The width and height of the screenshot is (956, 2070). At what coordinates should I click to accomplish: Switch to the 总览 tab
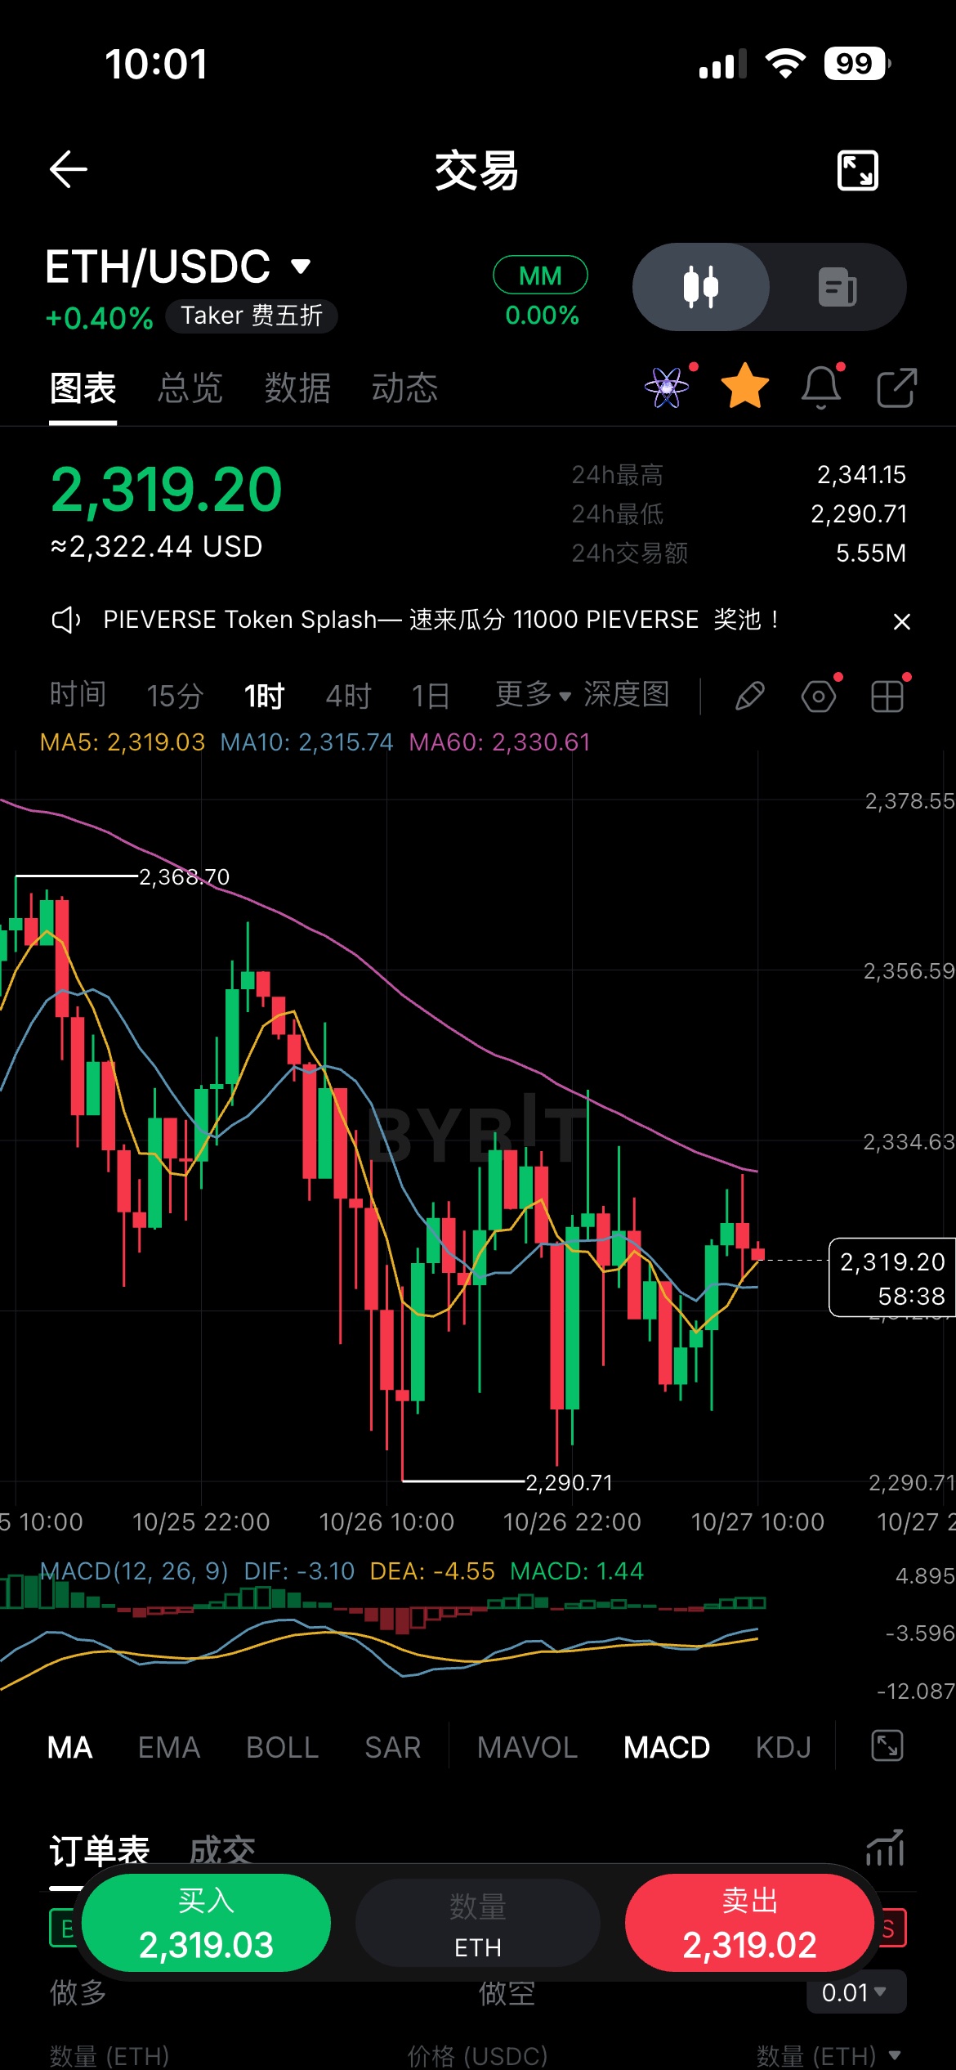190,388
